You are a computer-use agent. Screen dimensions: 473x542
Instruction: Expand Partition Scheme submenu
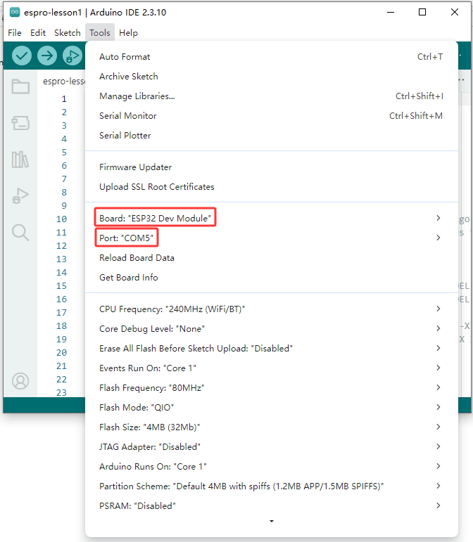point(272,486)
